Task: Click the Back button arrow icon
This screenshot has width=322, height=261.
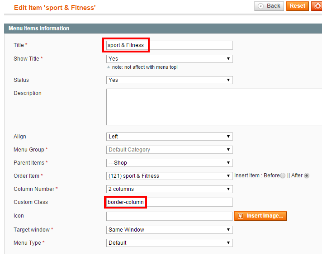Action: [x=260, y=6]
